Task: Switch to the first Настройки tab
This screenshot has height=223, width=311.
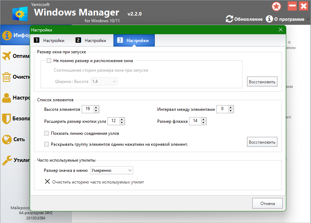Action: [x=49, y=41]
